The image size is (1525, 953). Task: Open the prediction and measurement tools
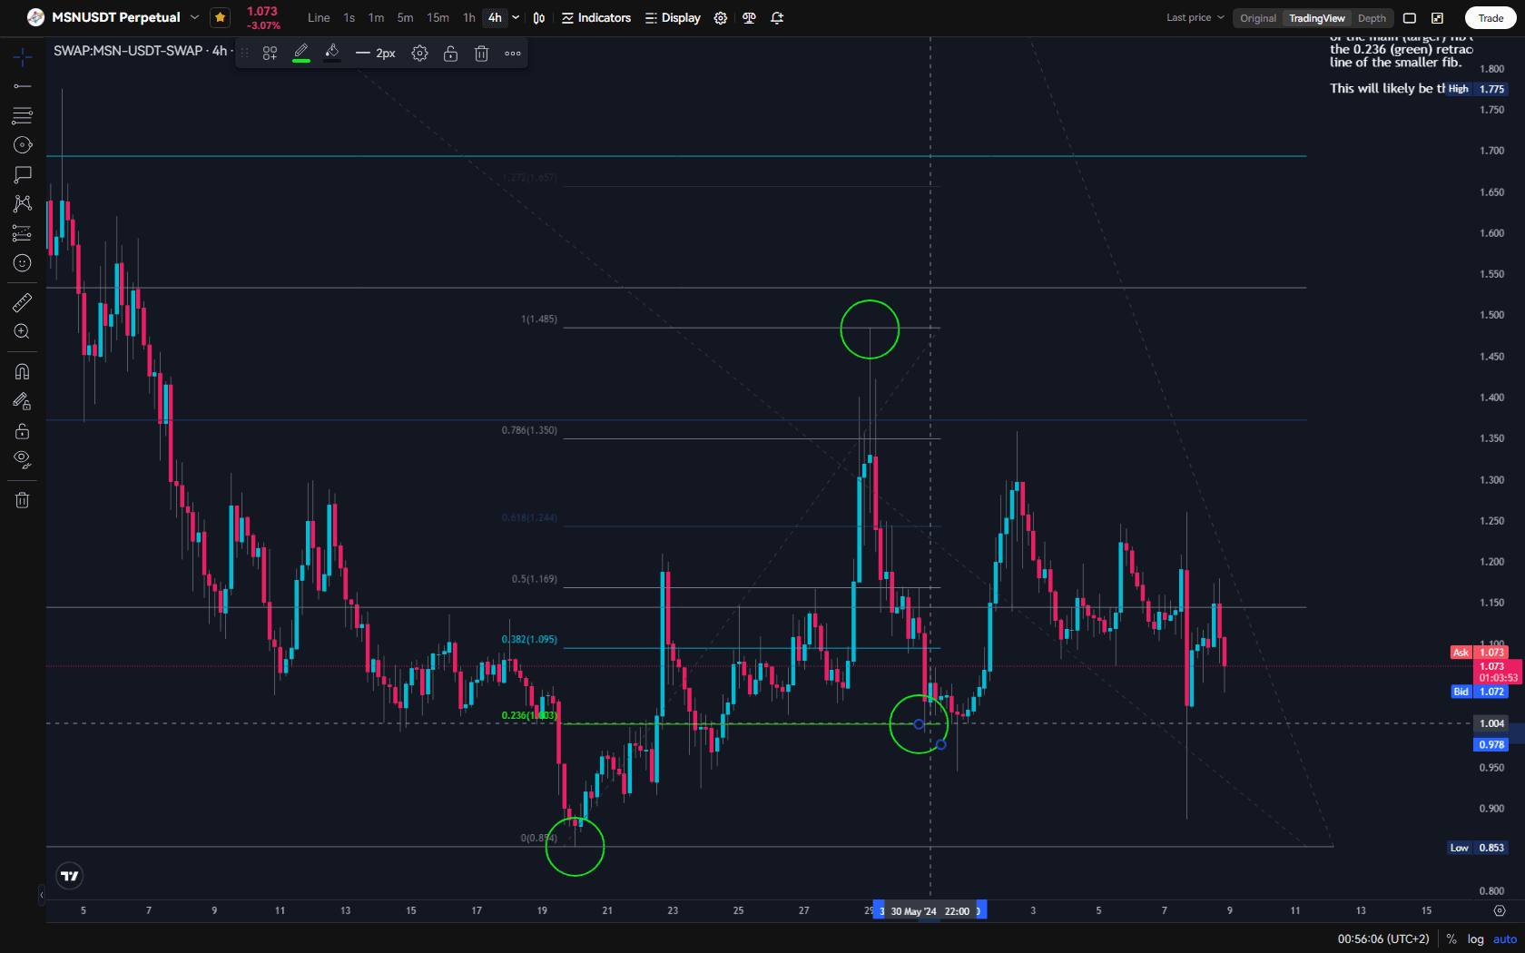point(23,233)
